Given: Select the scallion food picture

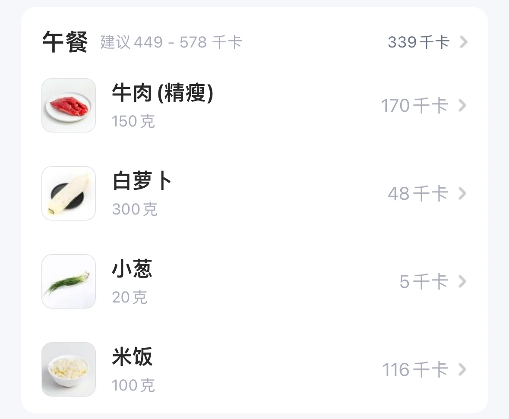Looking at the screenshot, I should (x=69, y=281).
